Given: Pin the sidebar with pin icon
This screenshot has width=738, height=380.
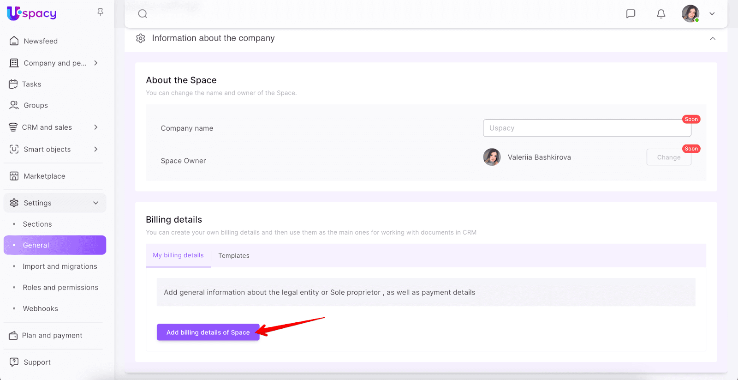Looking at the screenshot, I should pyautogui.click(x=100, y=12).
